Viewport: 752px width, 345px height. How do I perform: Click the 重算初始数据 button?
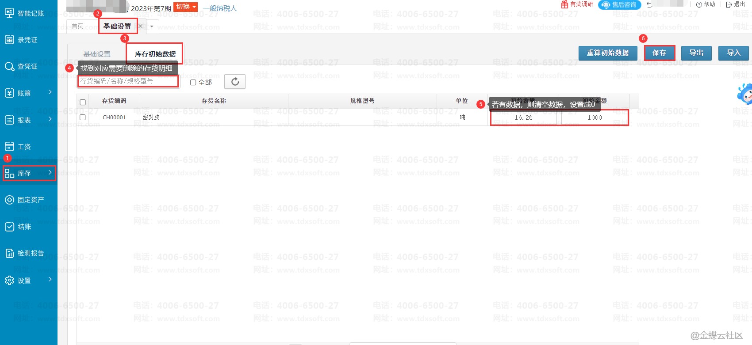pos(607,53)
